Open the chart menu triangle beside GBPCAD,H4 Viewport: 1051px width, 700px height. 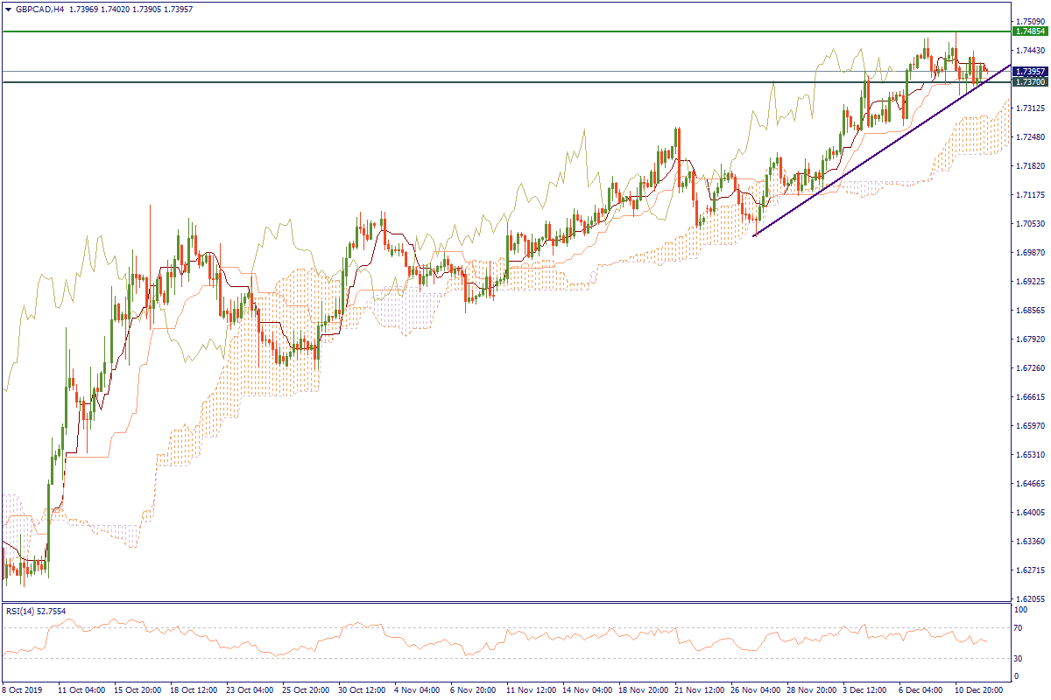click(8, 10)
